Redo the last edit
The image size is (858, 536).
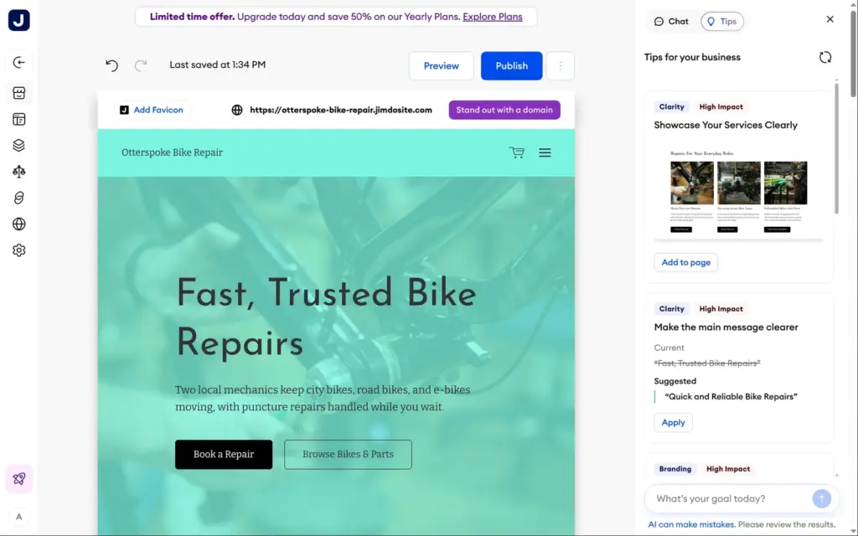141,65
